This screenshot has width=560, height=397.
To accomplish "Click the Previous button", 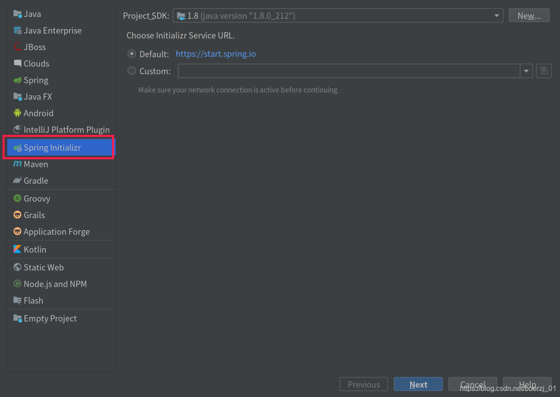I will pos(364,384).
